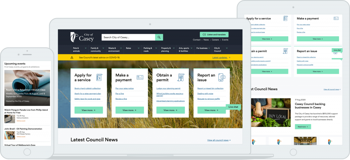Click the Obtain a permit icon on laptop
Viewport: 350px width, 160px height.
click(181, 77)
